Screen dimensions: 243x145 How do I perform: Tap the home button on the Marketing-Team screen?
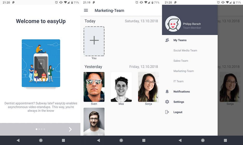click(x=121, y=140)
